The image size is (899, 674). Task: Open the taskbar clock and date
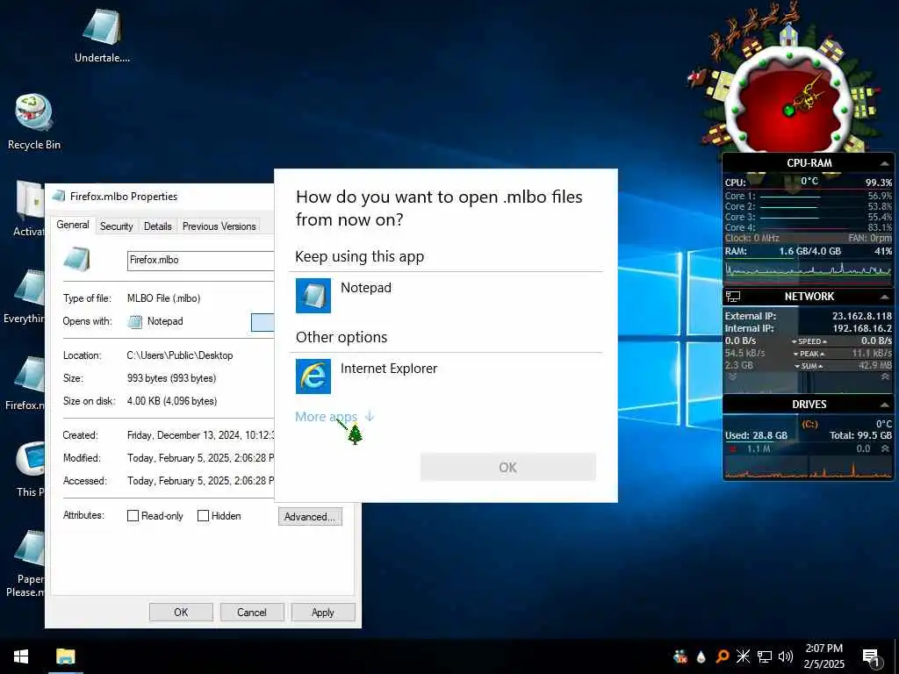pyautogui.click(x=823, y=656)
